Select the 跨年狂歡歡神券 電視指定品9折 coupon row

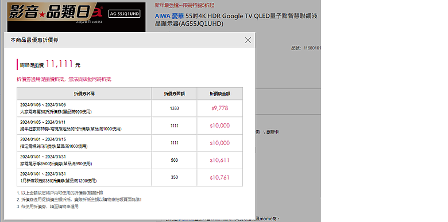[x=130, y=126]
